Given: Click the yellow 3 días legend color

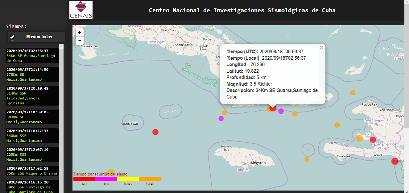Looking at the screenshot, I should pyautogui.click(x=128, y=179).
